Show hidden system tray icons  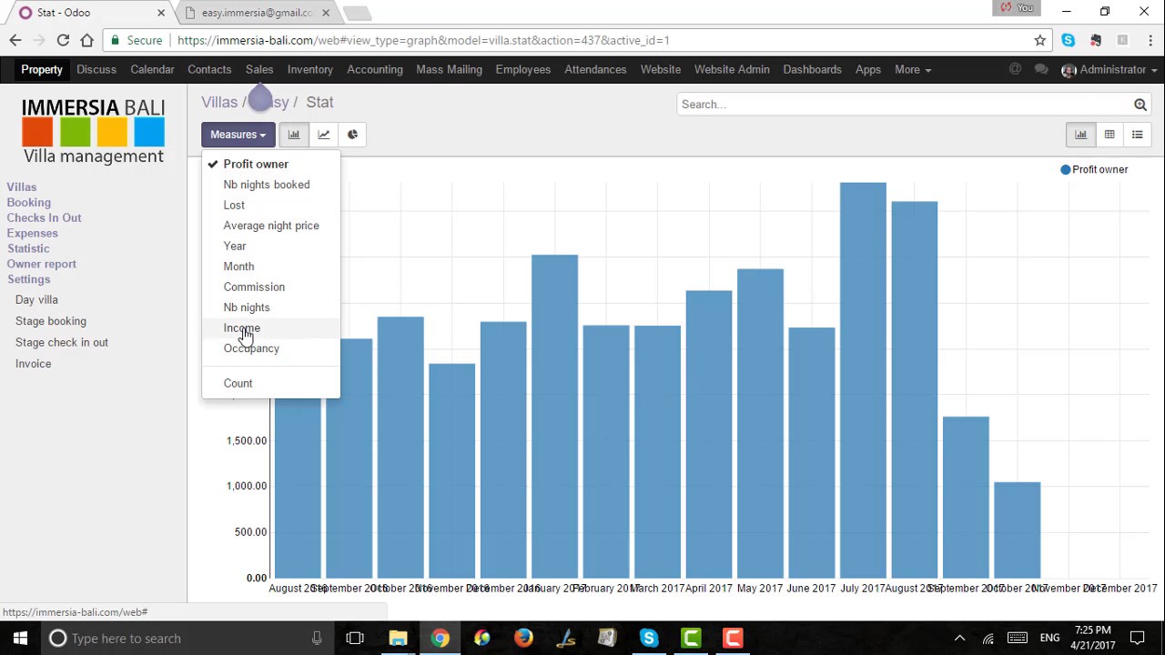pyautogui.click(x=959, y=638)
